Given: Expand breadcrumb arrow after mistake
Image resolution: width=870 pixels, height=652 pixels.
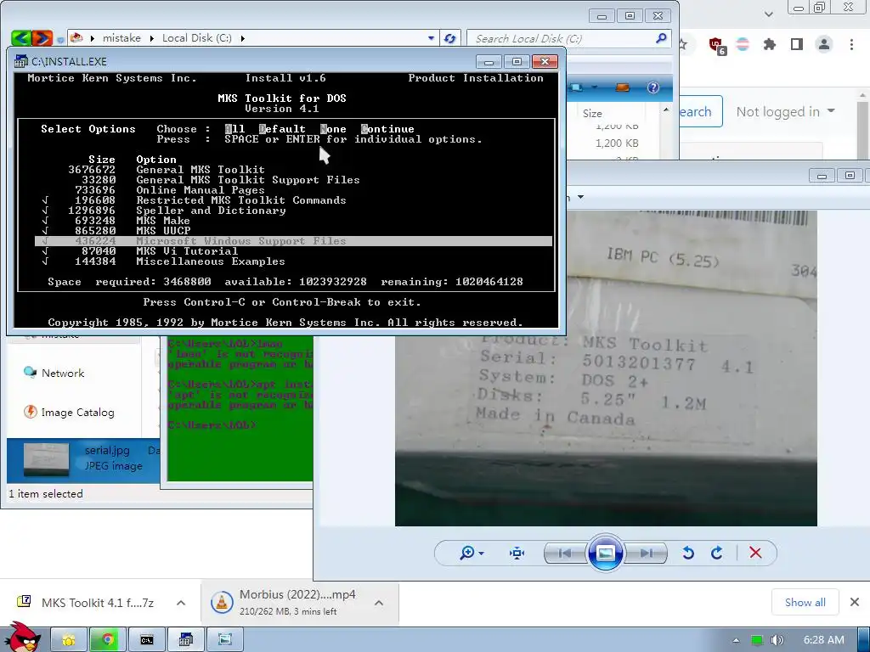Looking at the screenshot, I should tap(151, 38).
